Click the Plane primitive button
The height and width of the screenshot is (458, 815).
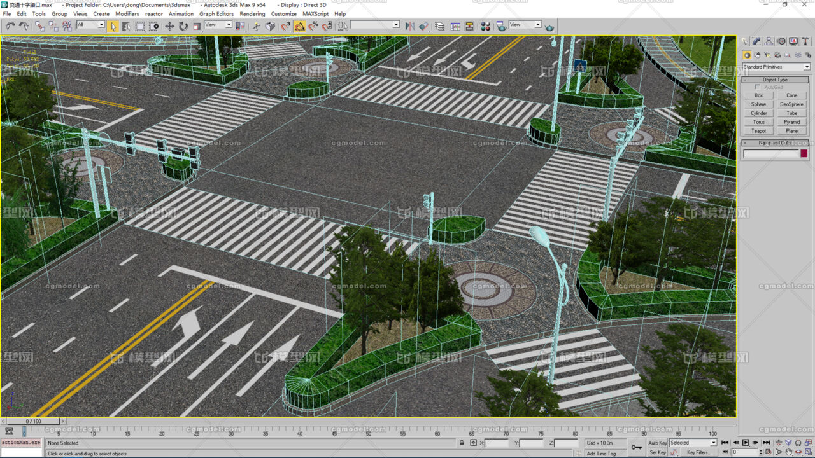click(791, 131)
